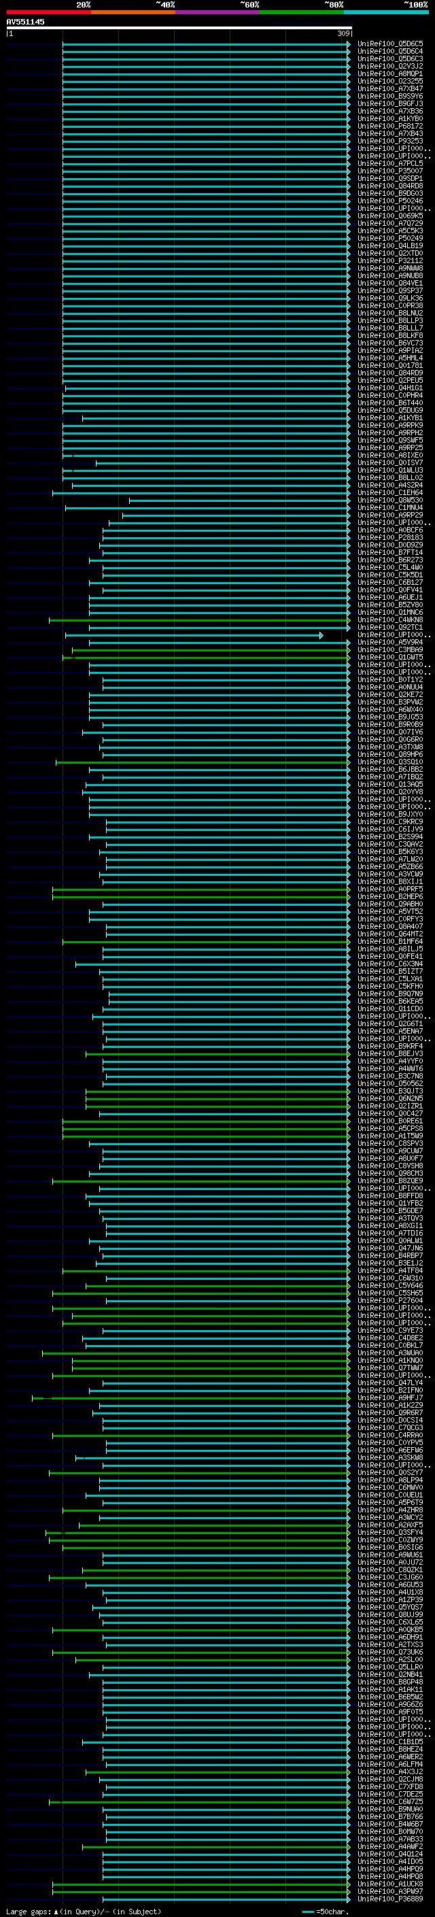Click the purple ~60% identity legend bar
The image size is (435, 1917).
click(x=217, y=12)
